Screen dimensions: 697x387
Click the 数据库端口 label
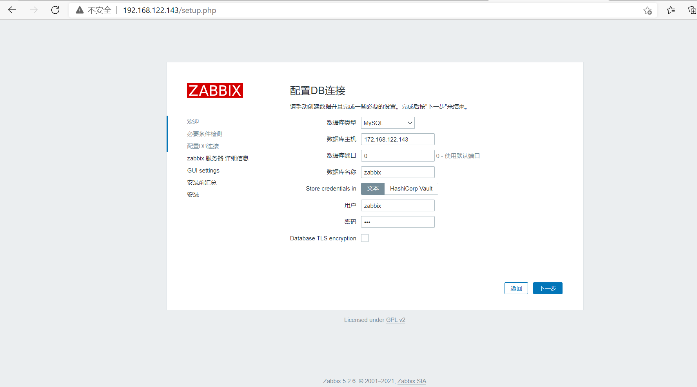pyautogui.click(x=341, y=156)
